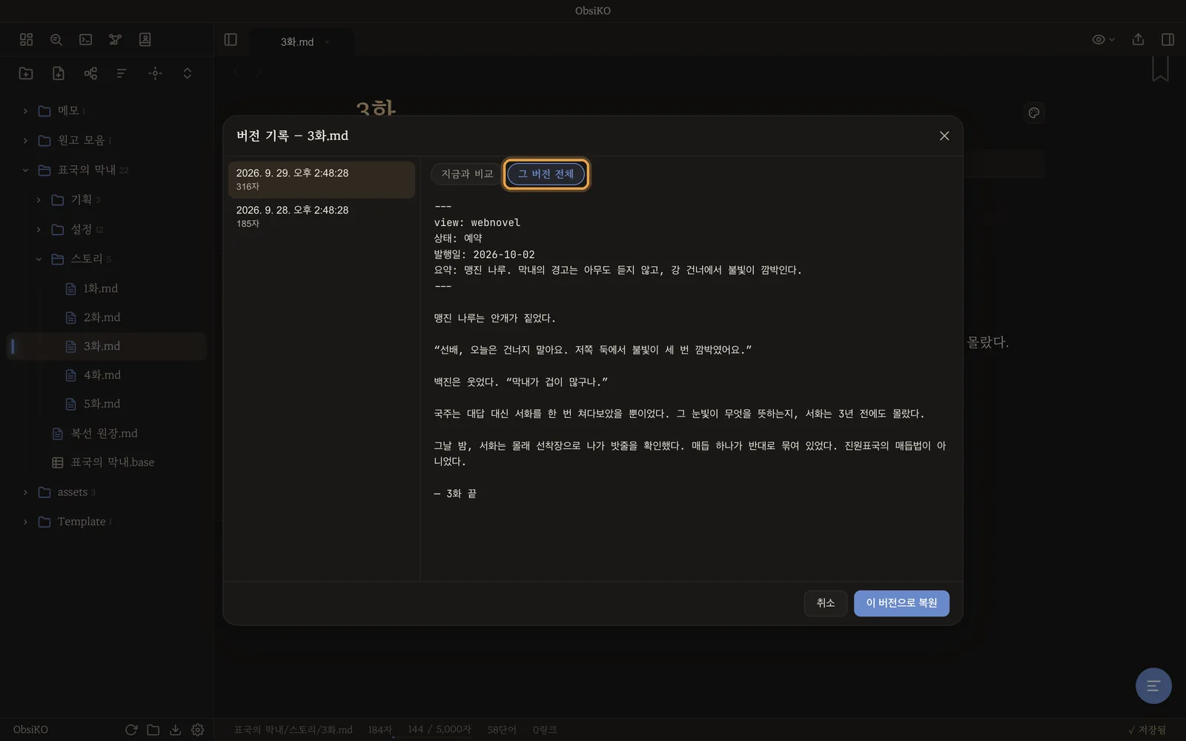Click the 취소 button

tap(826, 603)
